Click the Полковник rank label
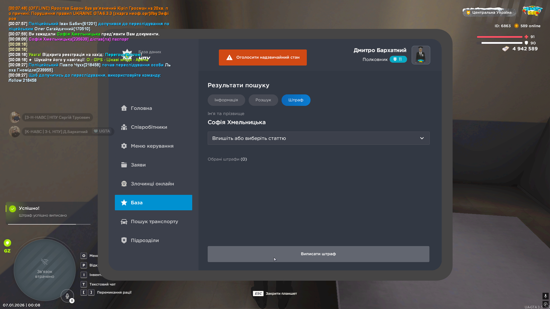Viewport: 550px width, 309px height. [x=375, y=60]
